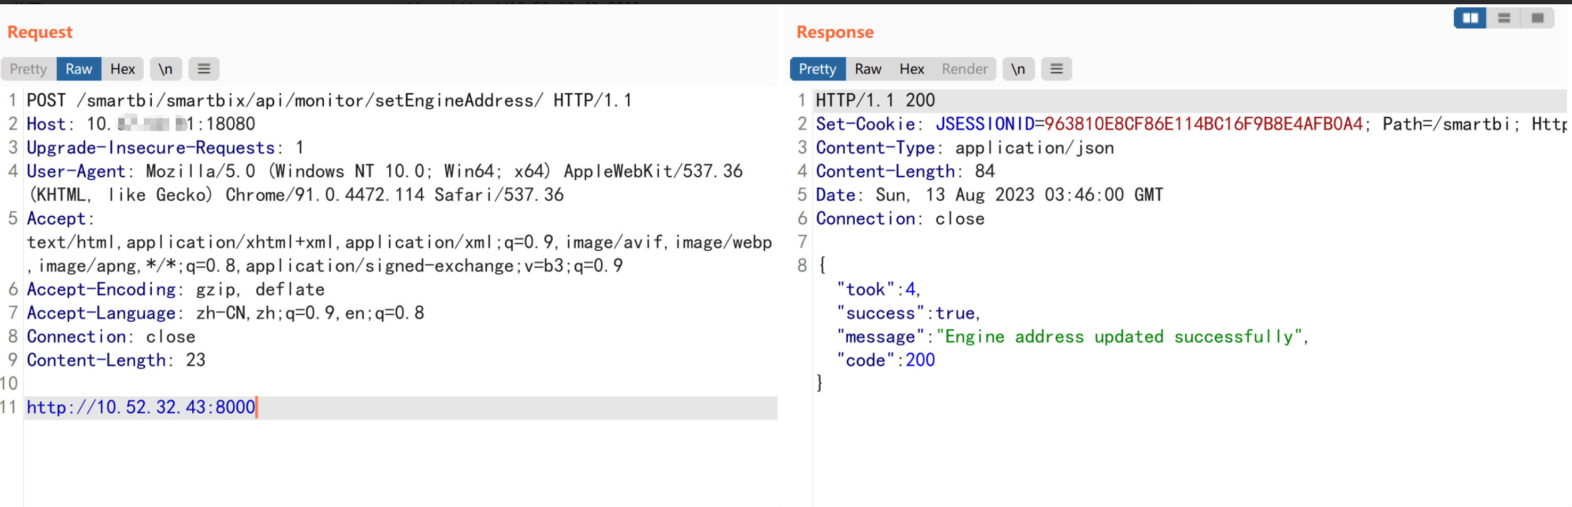1572x507 pixels.
Task: Click the JSESSIONID cookie value
Action: [1203, 124]
